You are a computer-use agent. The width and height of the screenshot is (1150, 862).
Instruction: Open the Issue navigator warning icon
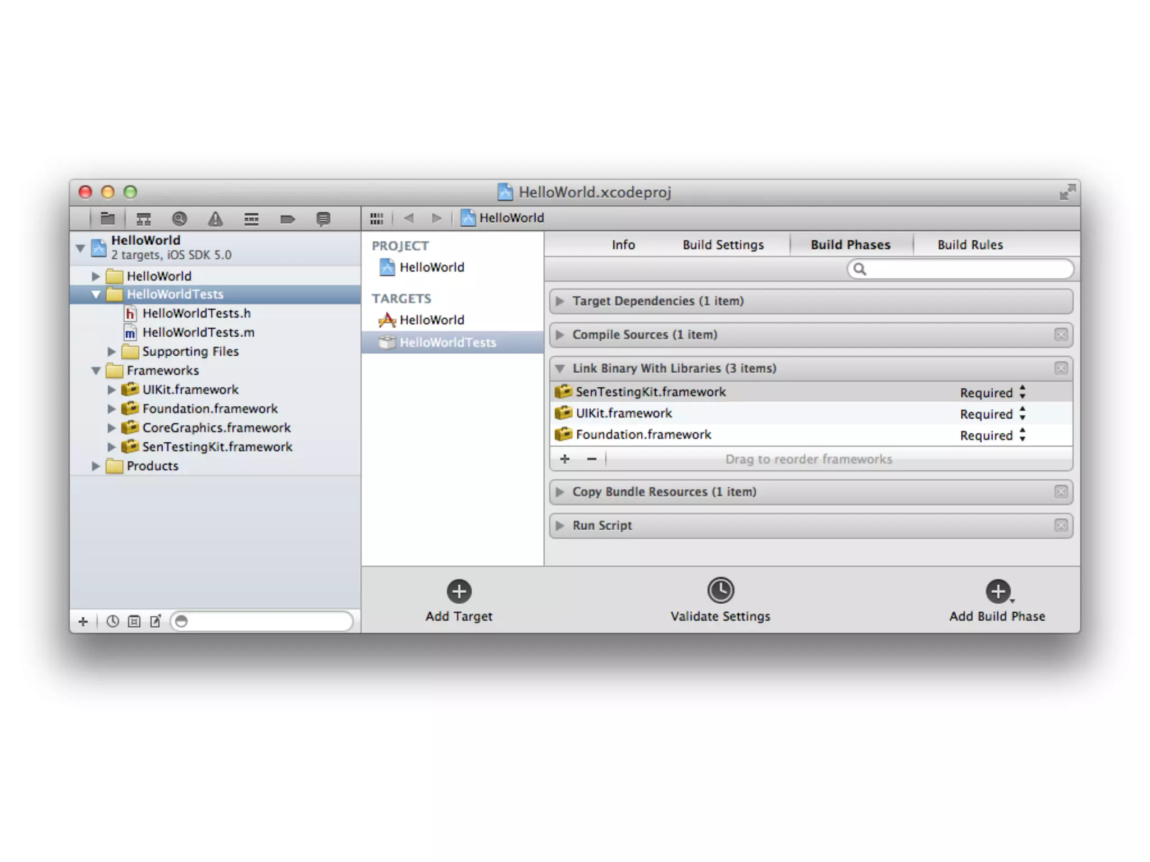215,218
